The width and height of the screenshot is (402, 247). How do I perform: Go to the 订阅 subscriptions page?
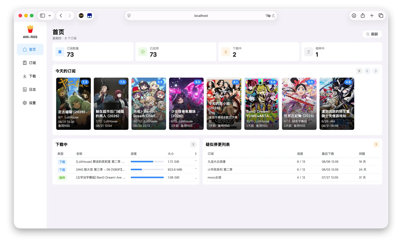pos(30,63)
